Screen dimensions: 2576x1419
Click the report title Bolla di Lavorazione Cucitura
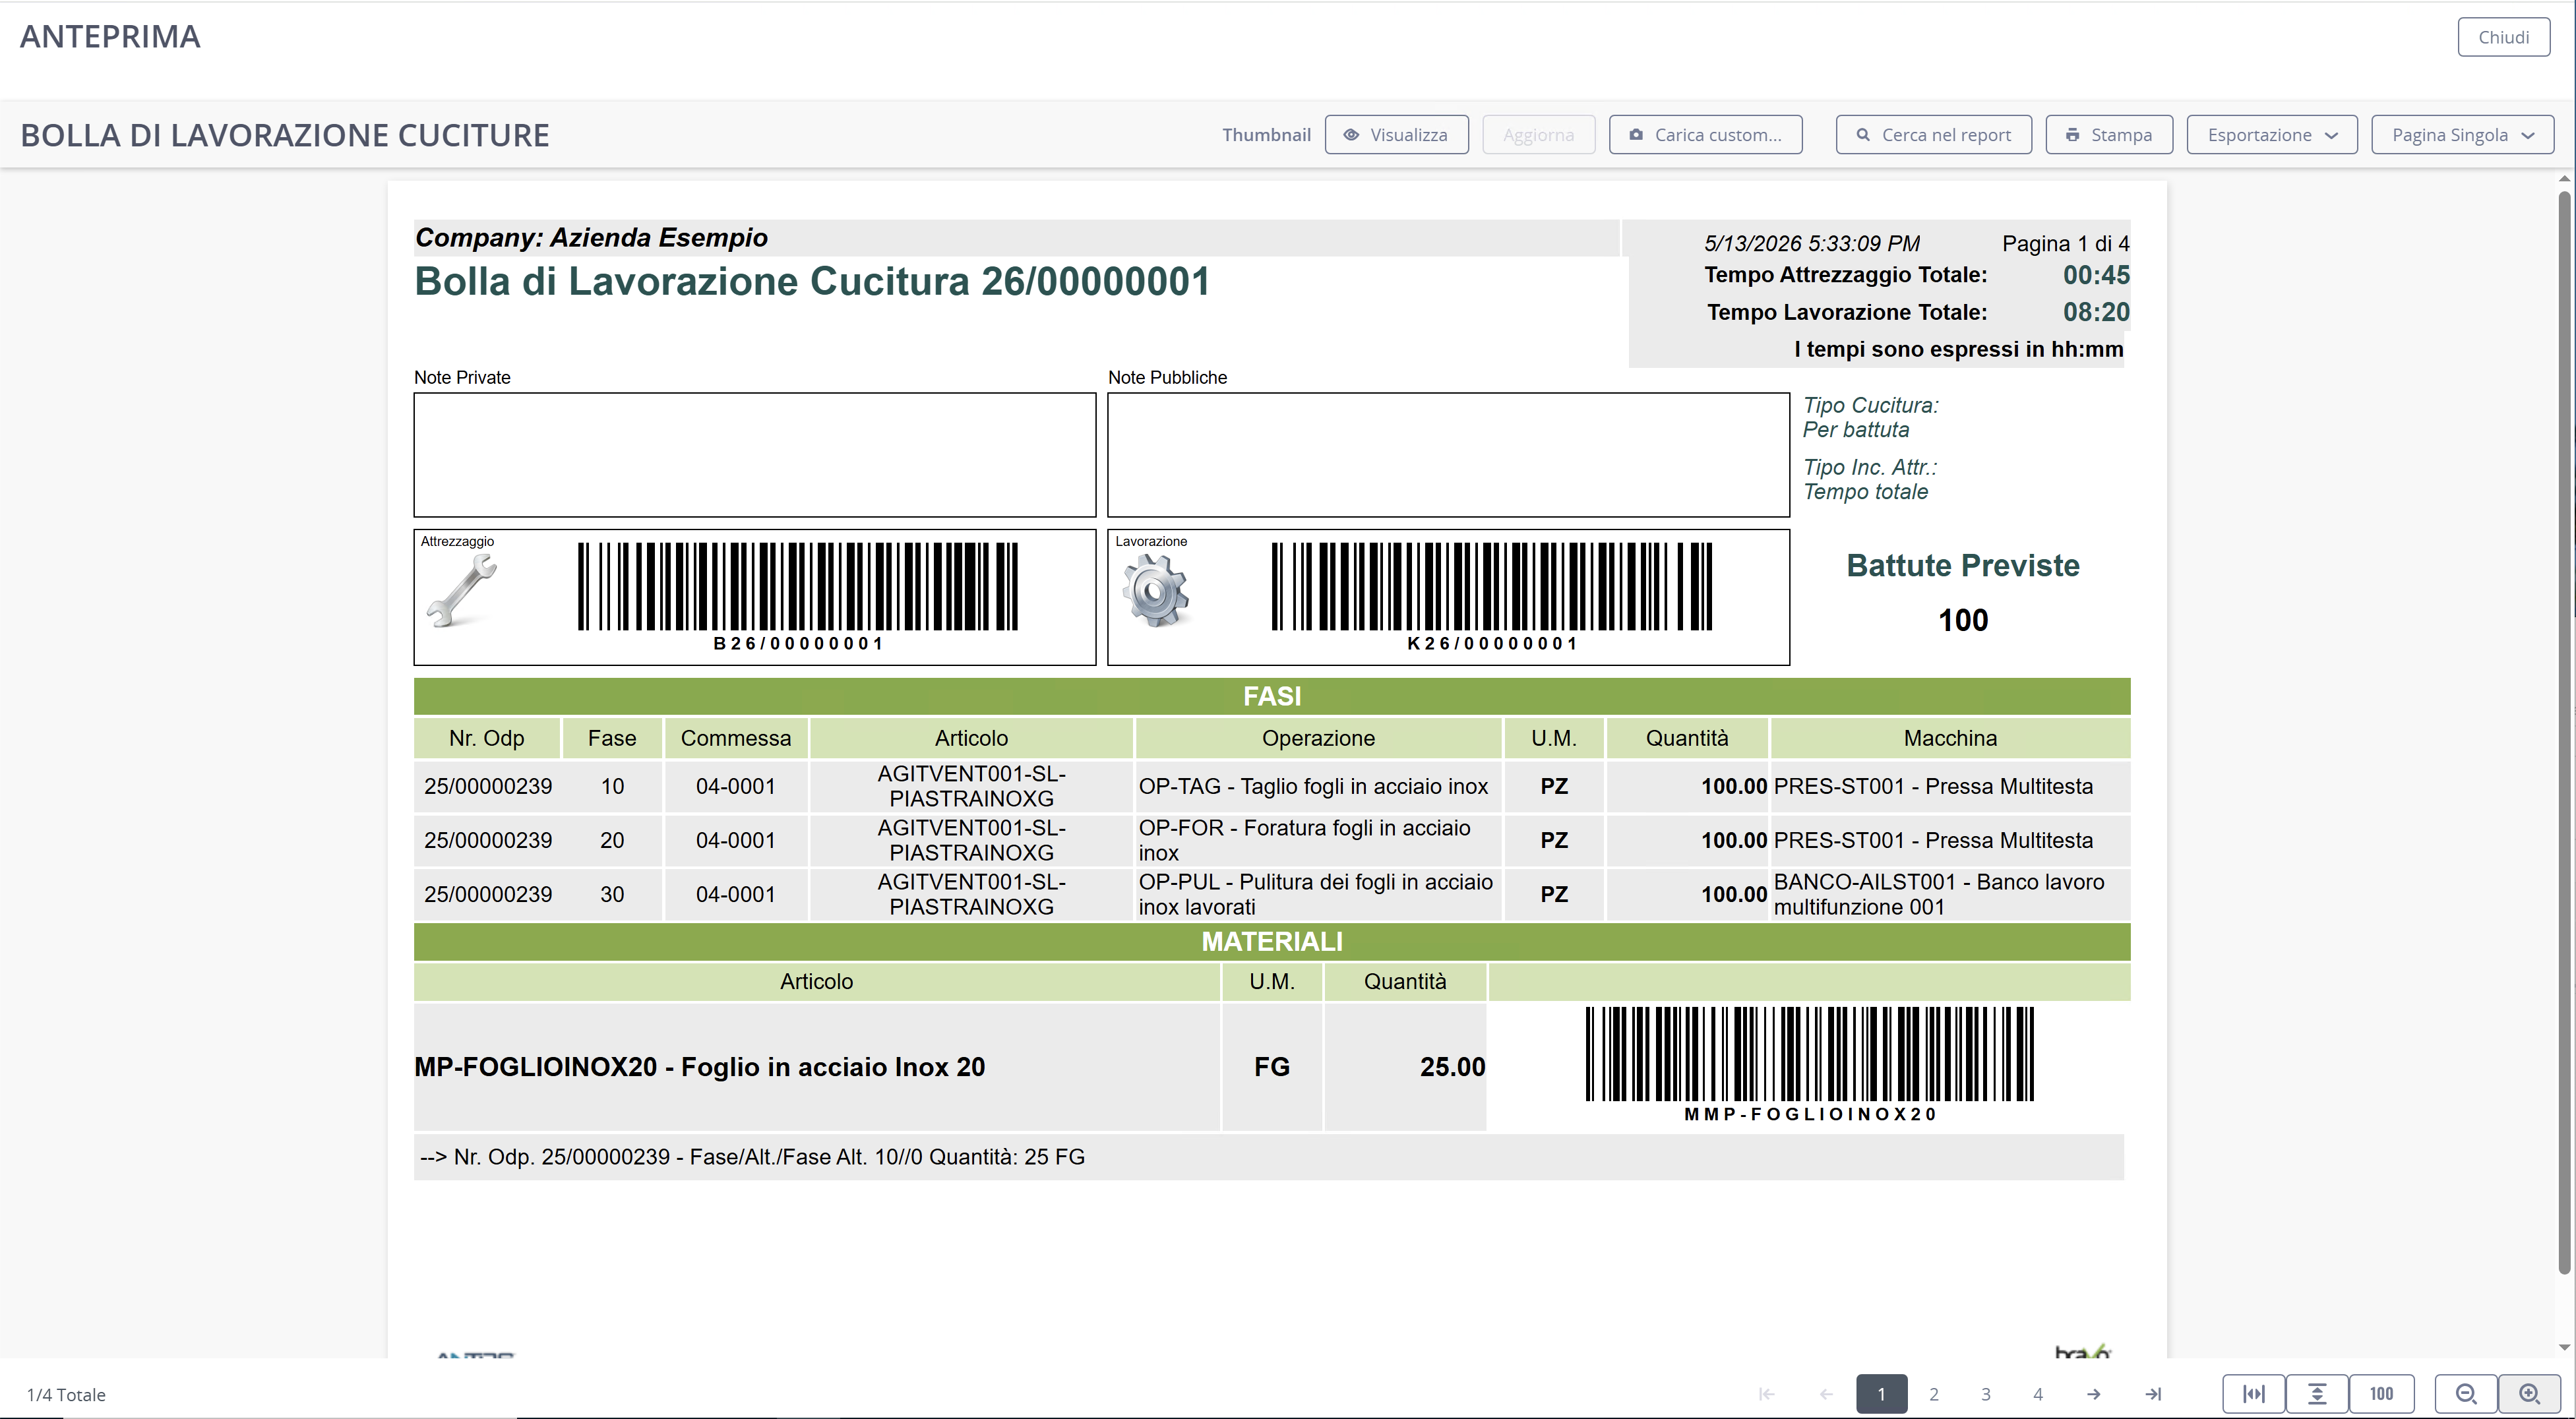point(812,282)
